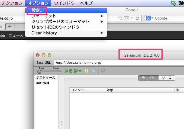This screenshot has width=184, height=129.
Task: Expand the フォーマット submenu
Action: point(66,16)
